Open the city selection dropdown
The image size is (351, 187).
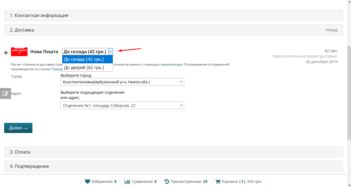tap(122, 82)
